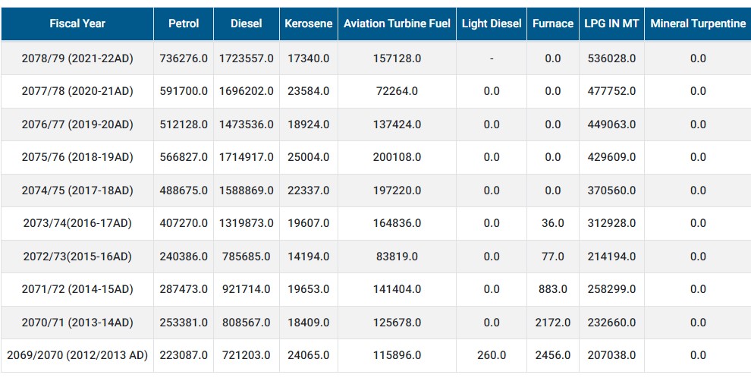Select the LPG IN MT header
Screen dimensions: 751x381
coord(611,24)
